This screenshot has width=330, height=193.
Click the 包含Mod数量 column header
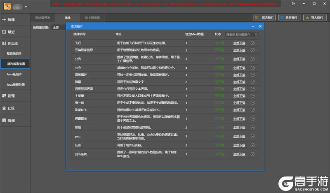[x=194, y=34]
